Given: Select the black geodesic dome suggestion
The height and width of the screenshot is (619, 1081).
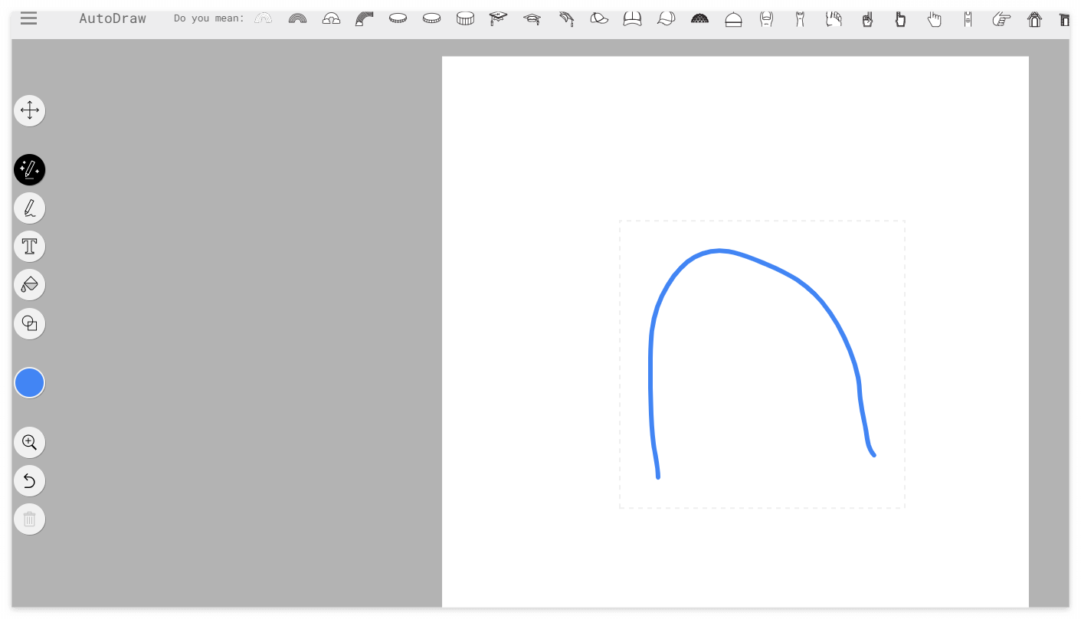Looking at the screenshot, I should (699, 18).
